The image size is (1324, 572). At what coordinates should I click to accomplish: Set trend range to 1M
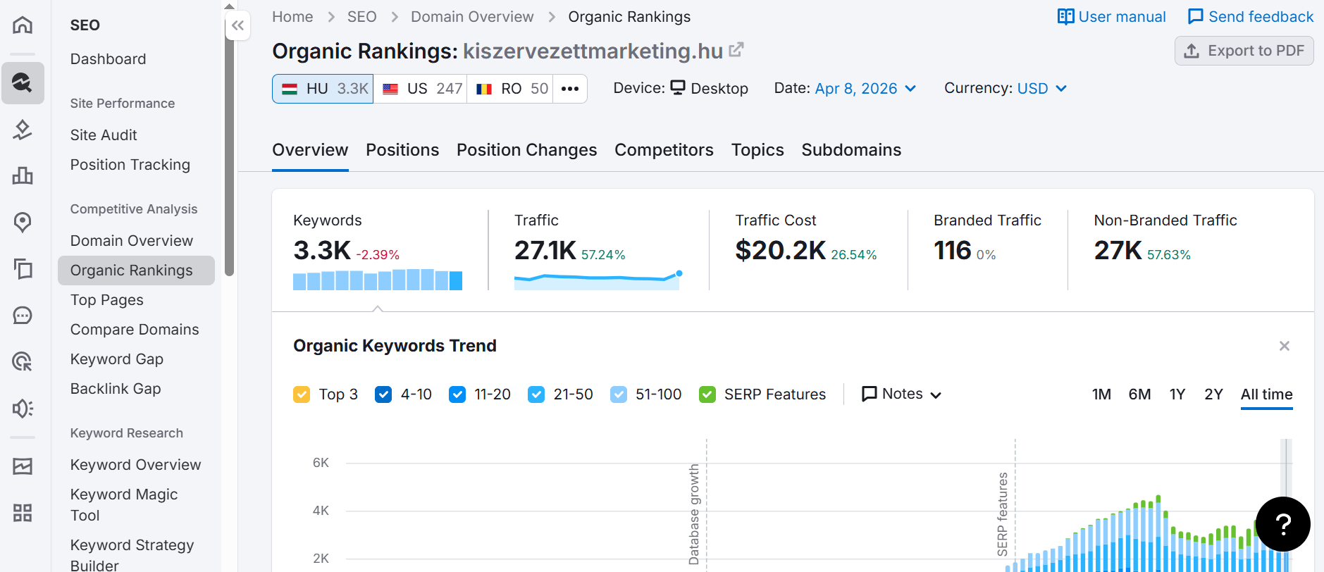point(1101,394)
